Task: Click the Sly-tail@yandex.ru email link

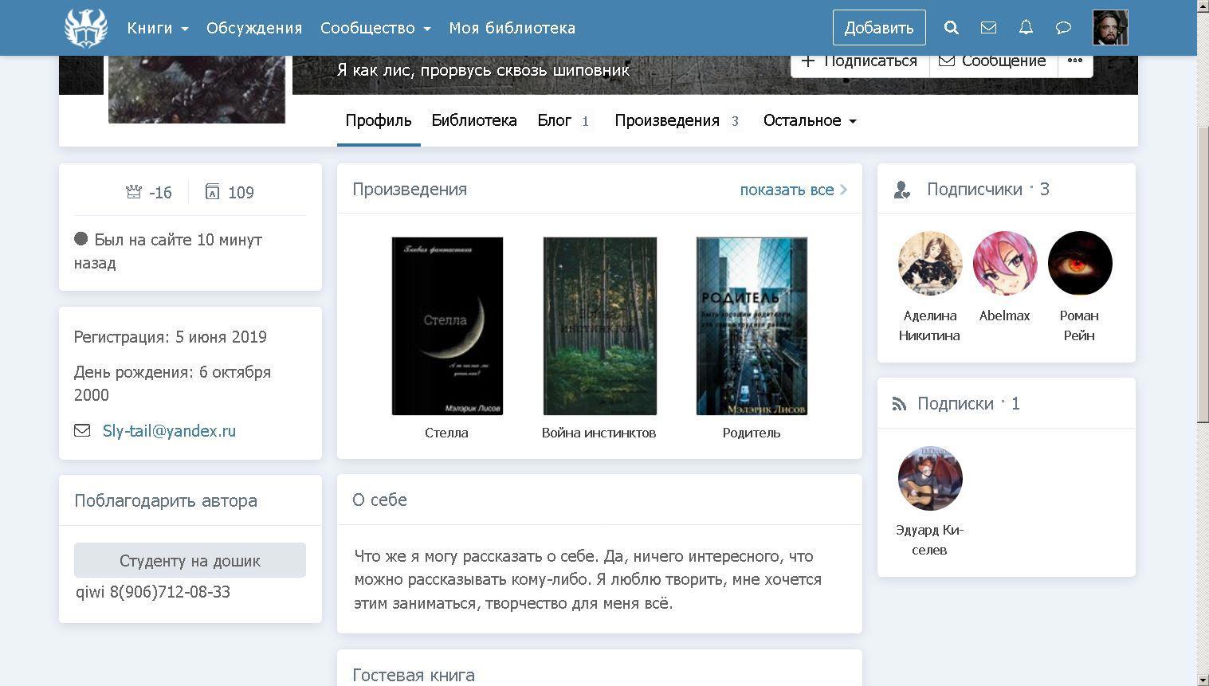Action: click(169, 431)
